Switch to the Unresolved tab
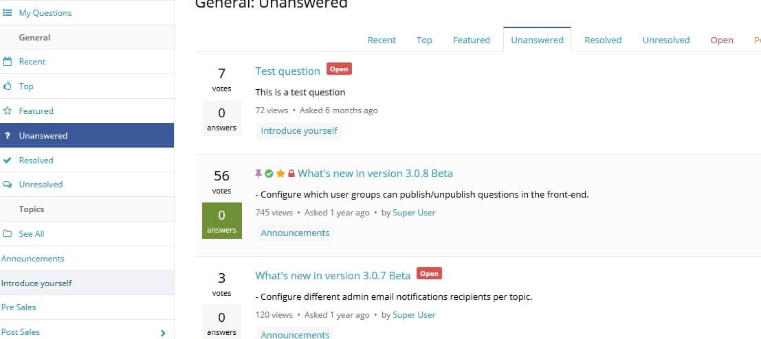Image resolution: width=761 pixels, height=339 pixels. [x=666, y=40]
